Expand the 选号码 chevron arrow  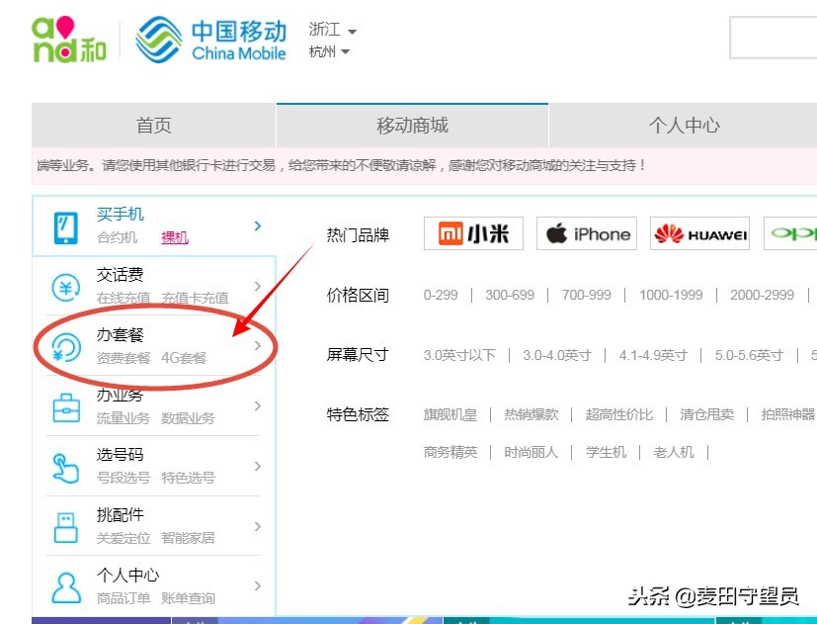pyautogui.click(x=258, y=466)
